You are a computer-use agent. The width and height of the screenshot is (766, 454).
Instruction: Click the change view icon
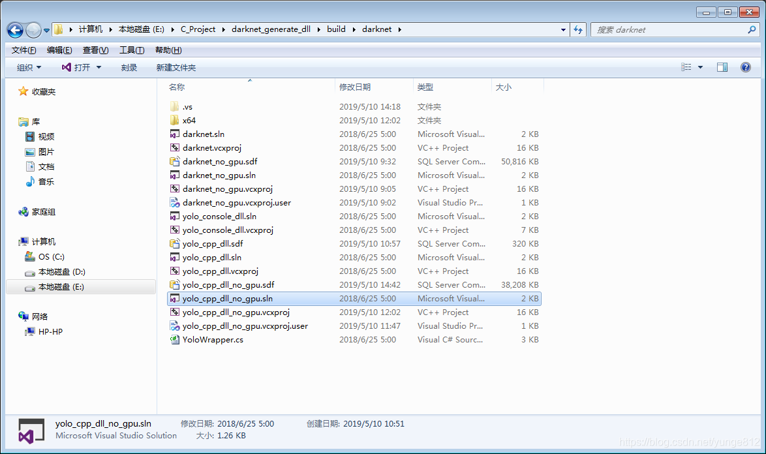(x=686, y=67)
